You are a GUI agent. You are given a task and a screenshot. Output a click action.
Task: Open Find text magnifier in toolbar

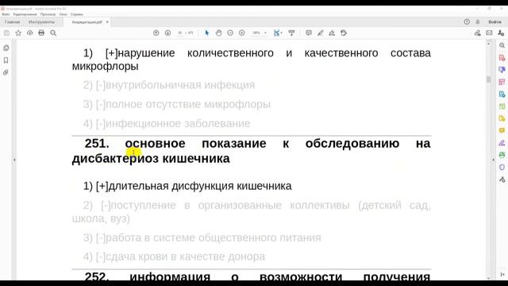53,33
